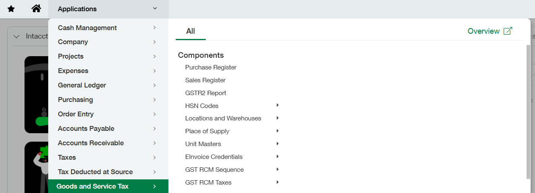
Task: Go to the home icon
Action: pos(36,9)
